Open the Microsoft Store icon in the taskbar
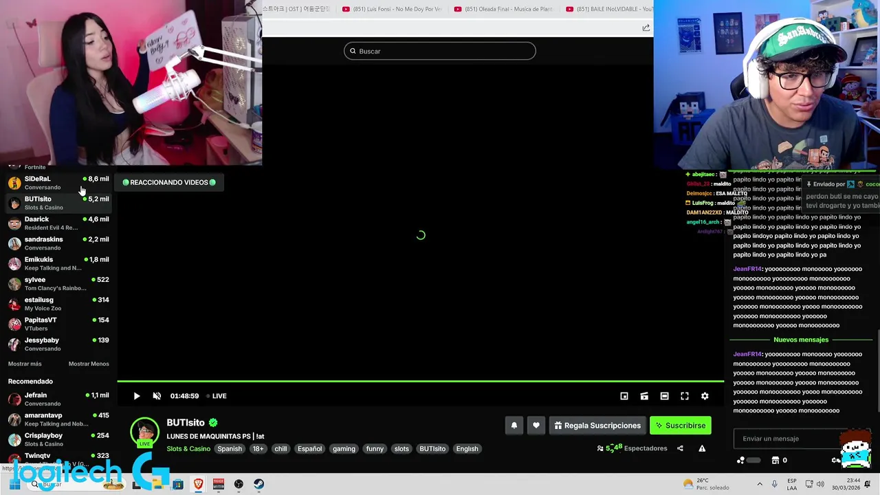Image resolution: width=880 pixels, height=495 pixels. coord(178,484)
